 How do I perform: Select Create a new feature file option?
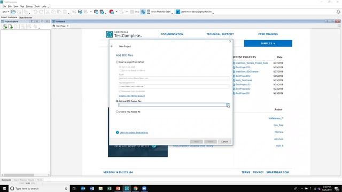(128, 111)
